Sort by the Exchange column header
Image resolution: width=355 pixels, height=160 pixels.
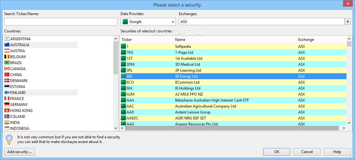coord(321,40)
